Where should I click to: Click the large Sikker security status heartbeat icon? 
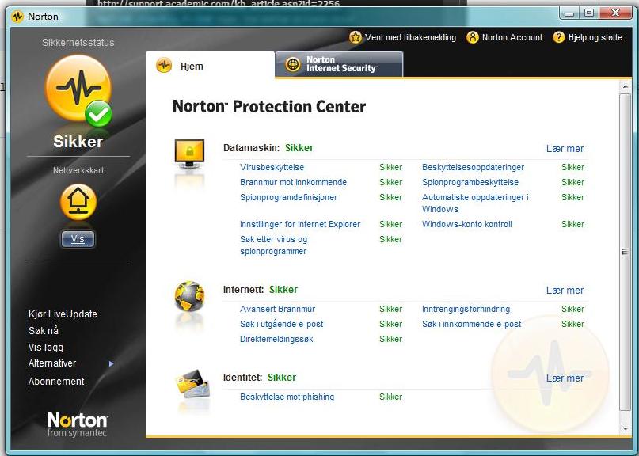pyautogui.click(x=78, y=90)
